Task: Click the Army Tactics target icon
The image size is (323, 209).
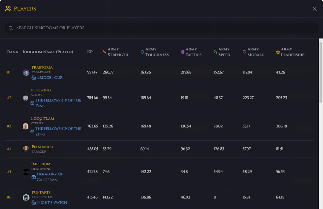Action: (183, 52)
